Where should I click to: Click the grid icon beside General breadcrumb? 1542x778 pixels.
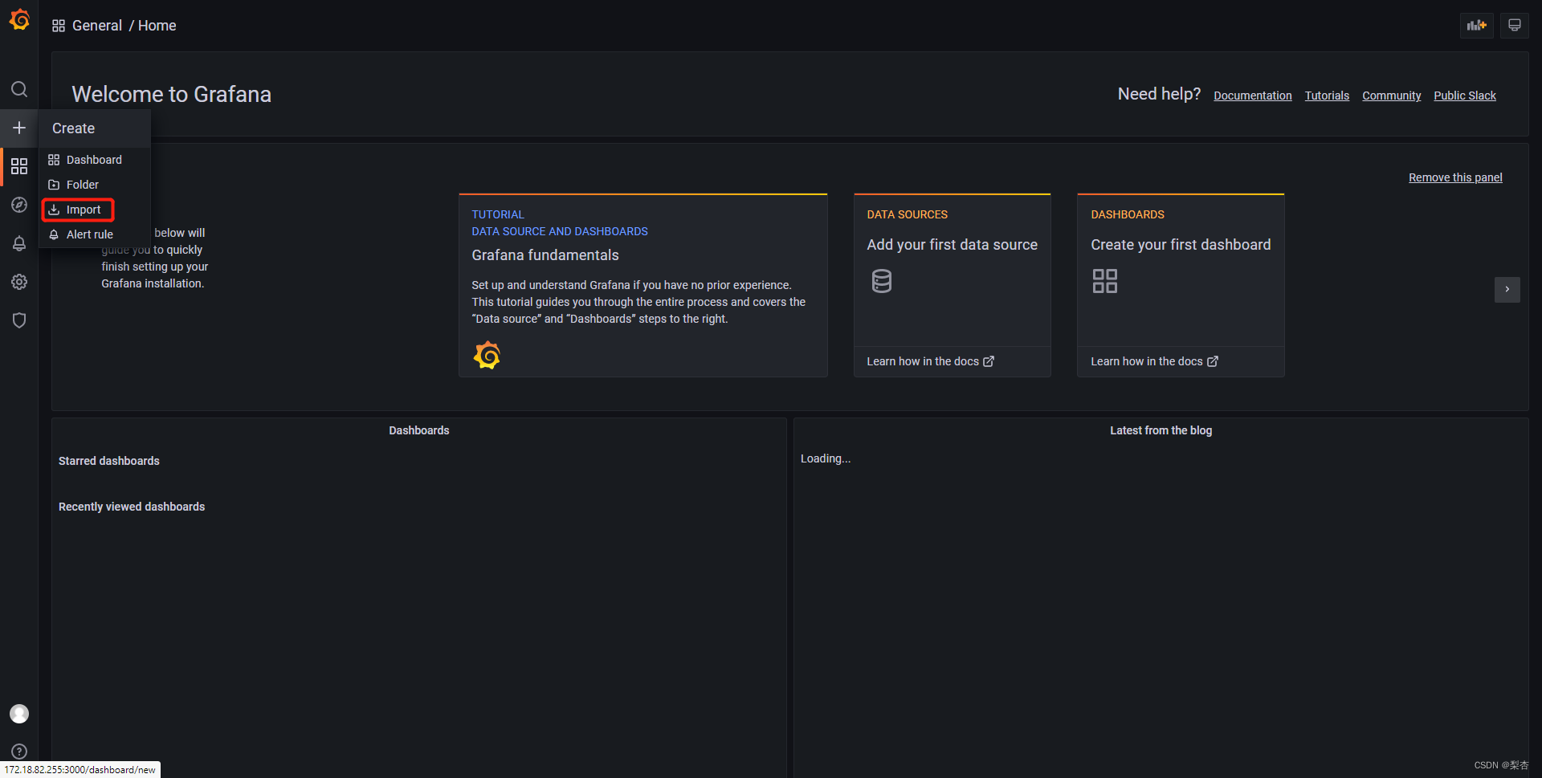(59, 26)
